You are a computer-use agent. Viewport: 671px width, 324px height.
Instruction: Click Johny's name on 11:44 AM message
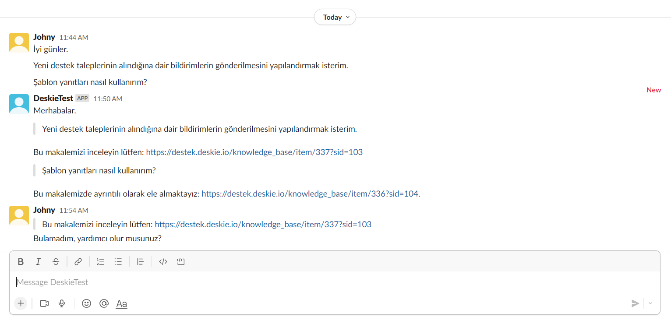(44, 37)
